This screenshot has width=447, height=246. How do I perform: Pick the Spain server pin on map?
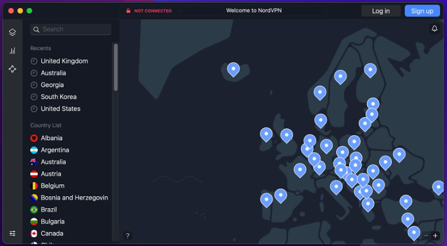pyautogui.click(x=281, y=195)
